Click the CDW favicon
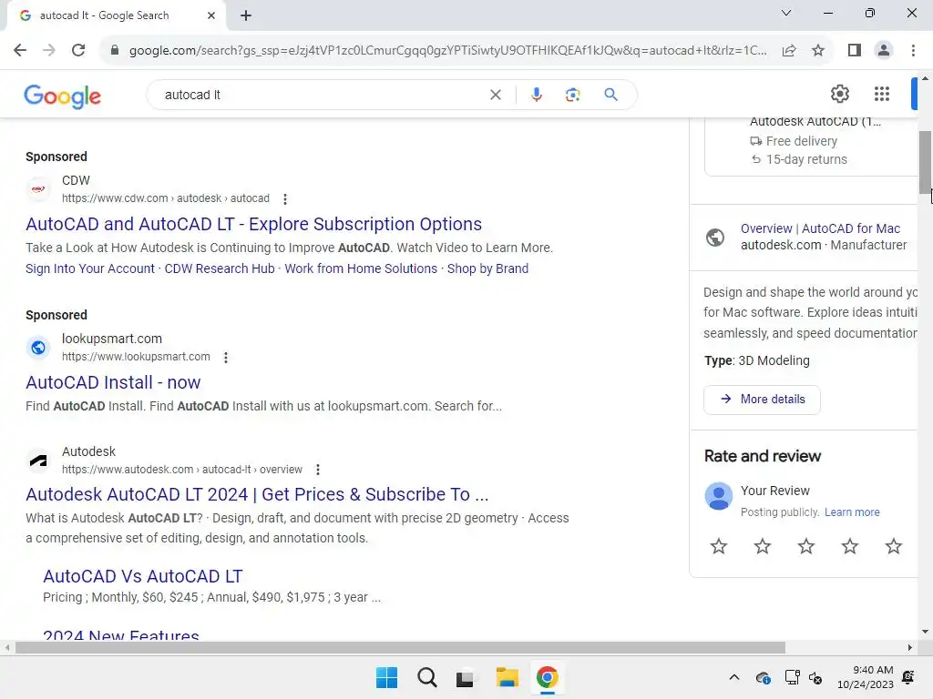 pyautogui.click(x=38, y=189)
